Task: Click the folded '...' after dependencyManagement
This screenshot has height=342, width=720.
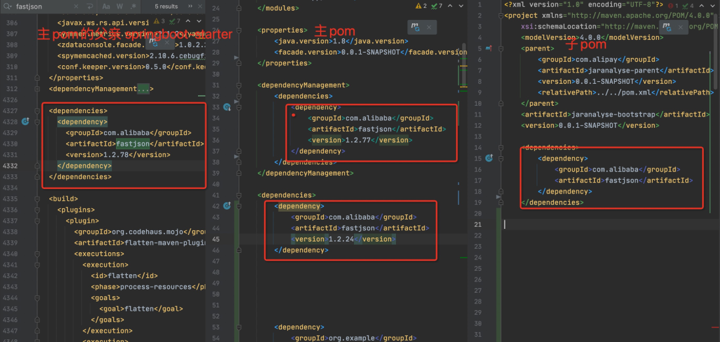Action: (x=143, y=89)
